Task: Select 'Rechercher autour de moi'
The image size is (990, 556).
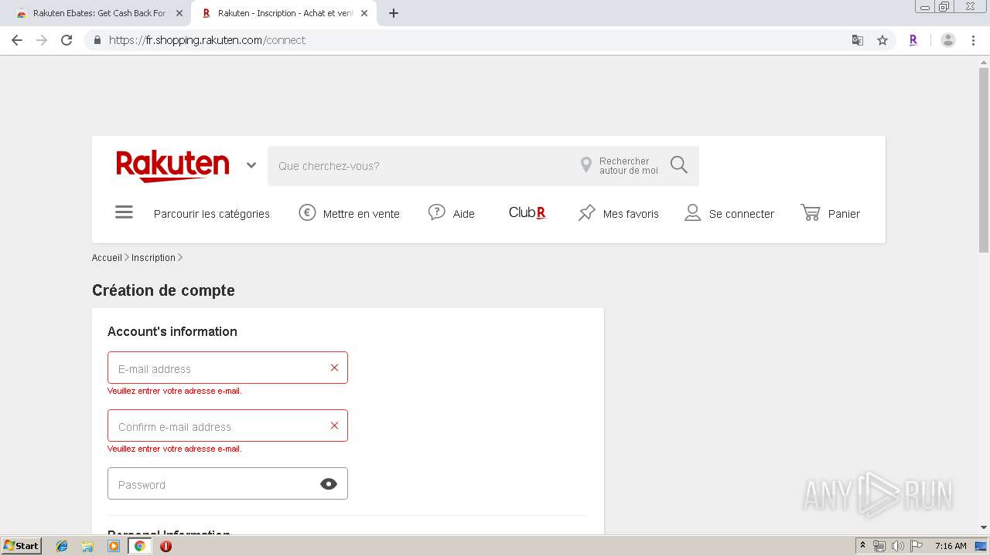Action: pos(628,166)
